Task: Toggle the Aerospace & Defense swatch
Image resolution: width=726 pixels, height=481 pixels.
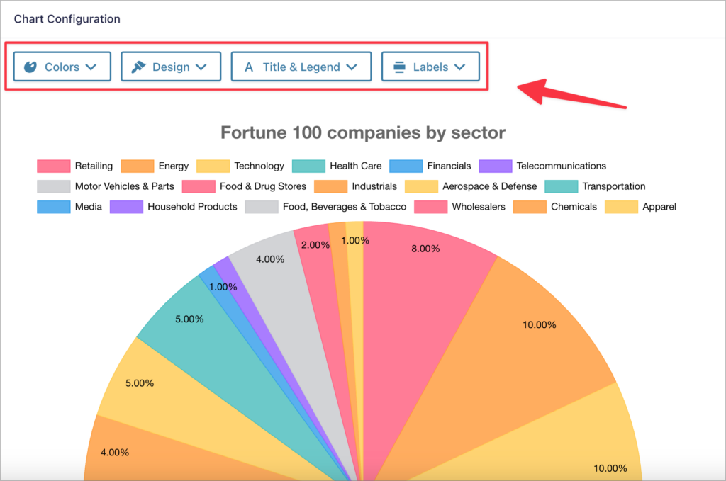Action: [x=421, y=186]
